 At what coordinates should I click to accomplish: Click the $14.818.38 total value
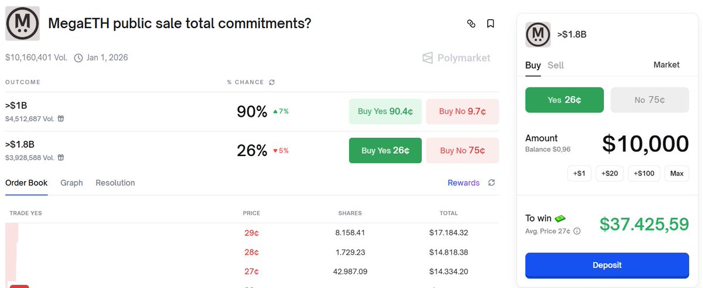tap(449, 252)
